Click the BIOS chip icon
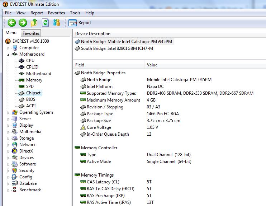The image size is (266, 206). click(x=22, y=100)
